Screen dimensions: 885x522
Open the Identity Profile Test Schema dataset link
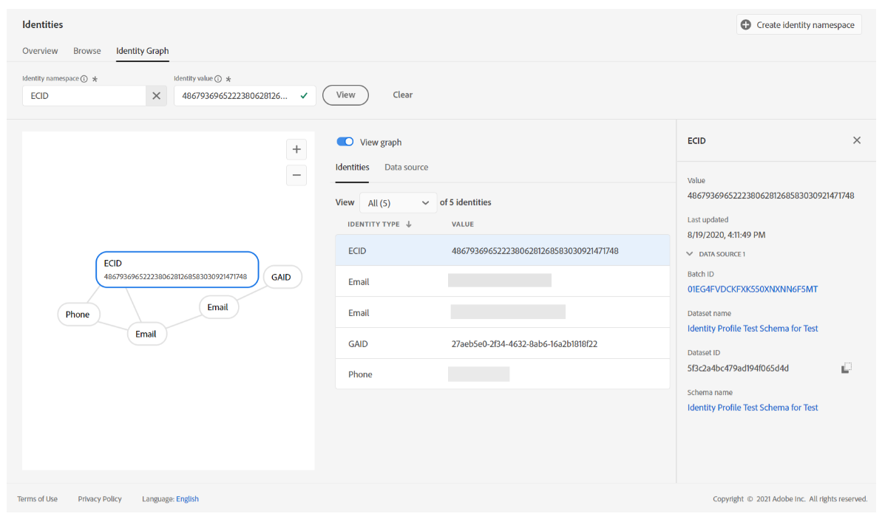coord(753,328)
